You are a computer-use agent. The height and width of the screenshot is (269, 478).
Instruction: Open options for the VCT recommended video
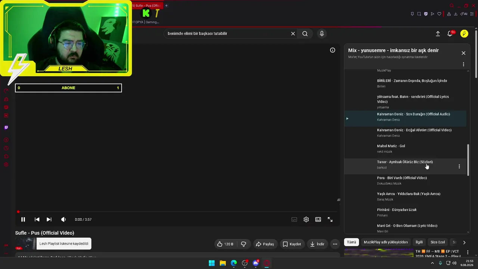(x=468, y=253)
